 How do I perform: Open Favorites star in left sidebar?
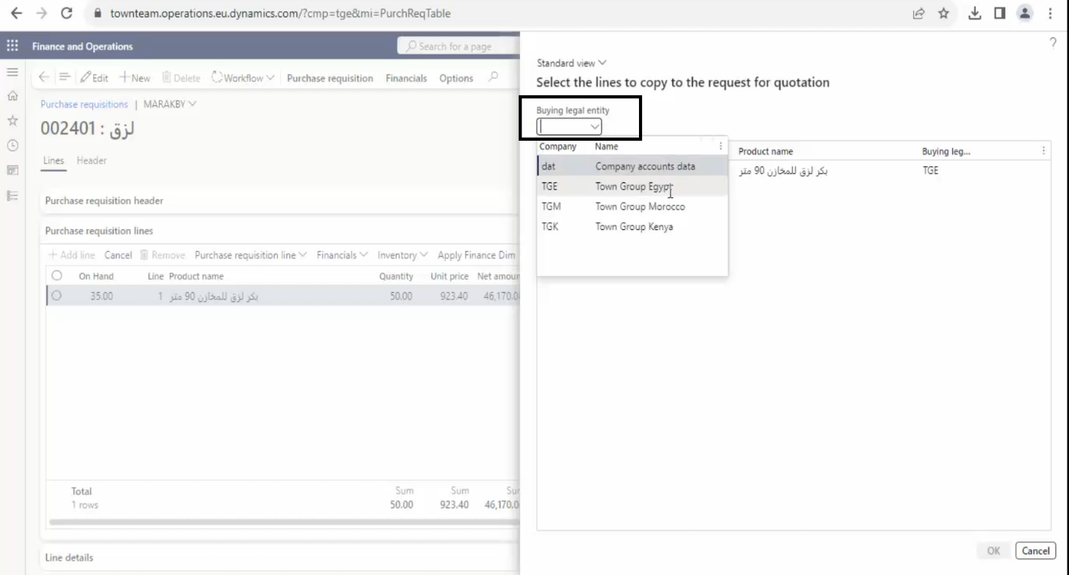12,120
